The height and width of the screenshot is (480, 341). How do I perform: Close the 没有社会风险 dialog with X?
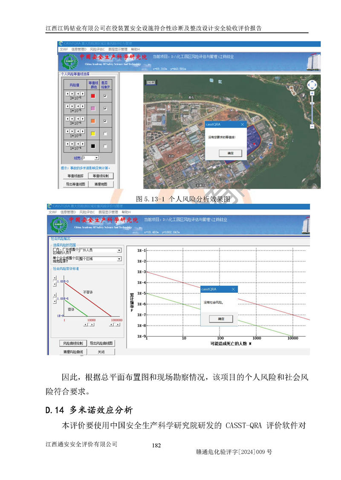233,289
